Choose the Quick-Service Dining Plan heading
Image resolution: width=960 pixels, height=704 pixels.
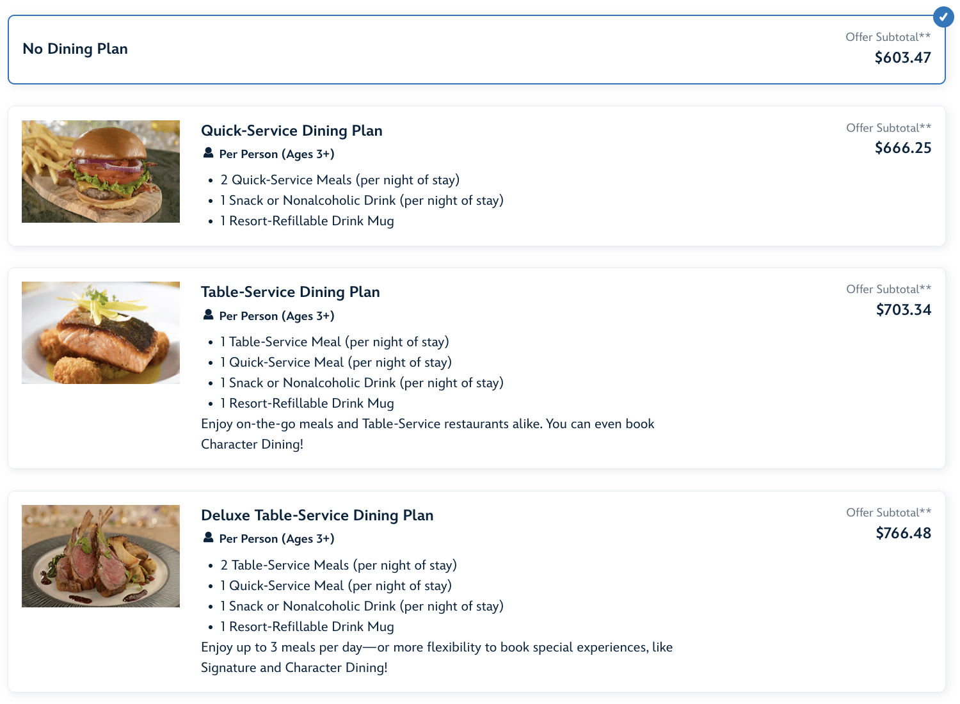291,131
